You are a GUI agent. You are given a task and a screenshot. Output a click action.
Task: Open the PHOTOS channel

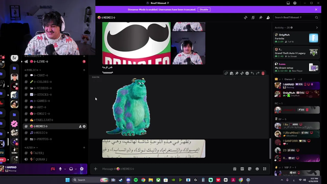pyautogui.click(x=55, y=139)
